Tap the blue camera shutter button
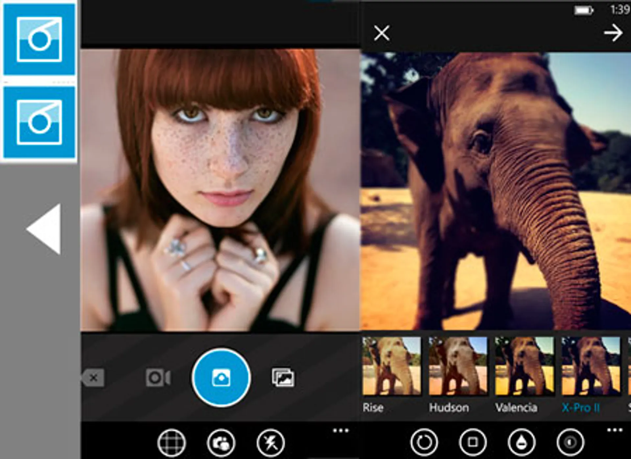 pos(221,378)
